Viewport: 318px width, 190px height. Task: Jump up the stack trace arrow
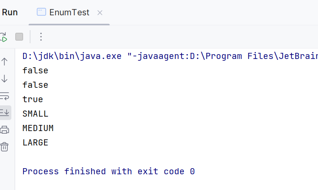[4, 62]
